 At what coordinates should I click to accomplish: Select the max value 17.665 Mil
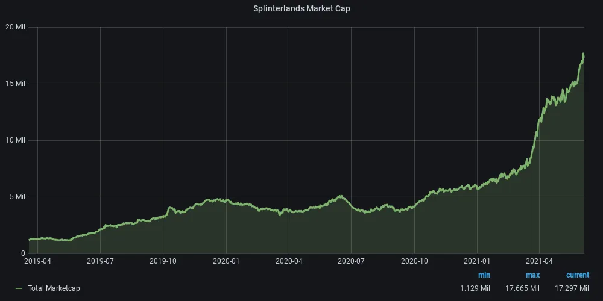point(523,288)
